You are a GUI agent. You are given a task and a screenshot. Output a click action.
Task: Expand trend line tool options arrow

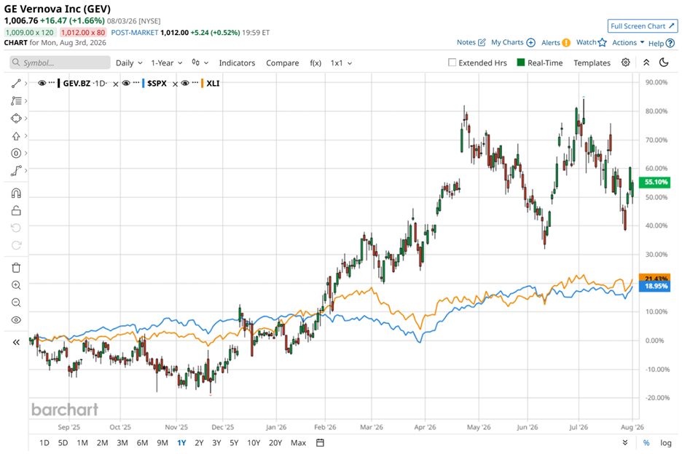26,84
